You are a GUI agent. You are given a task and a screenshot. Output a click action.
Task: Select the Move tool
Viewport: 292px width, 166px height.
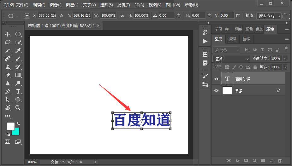pos(8,34)
